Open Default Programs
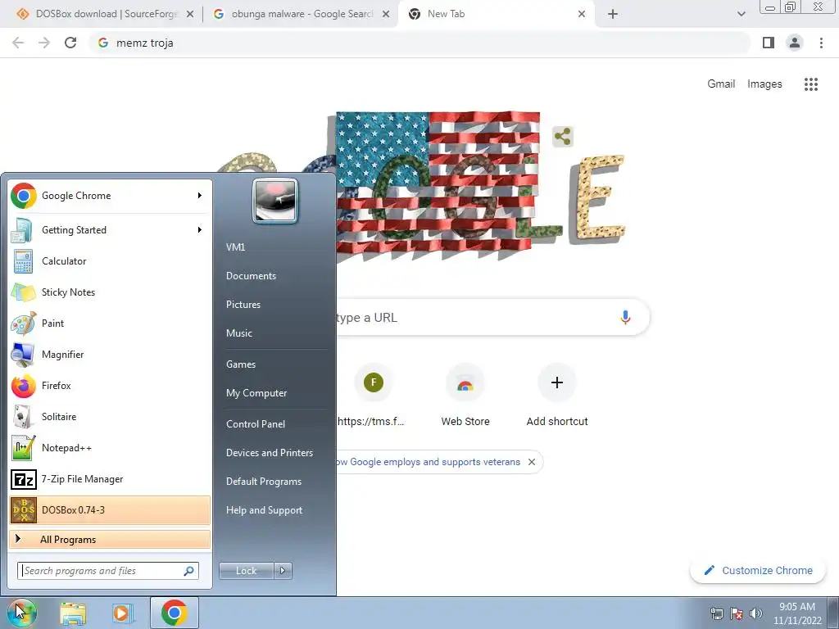The width and height of the screenshot is (839, 629). (263, 482)
